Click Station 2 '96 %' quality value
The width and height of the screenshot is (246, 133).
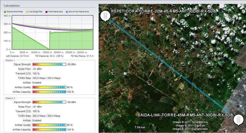70,125
